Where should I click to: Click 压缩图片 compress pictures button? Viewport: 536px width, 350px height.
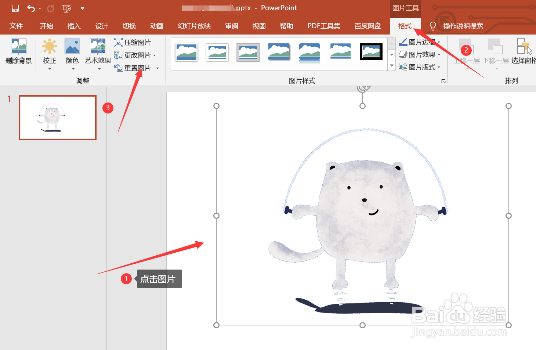point(133,43)
